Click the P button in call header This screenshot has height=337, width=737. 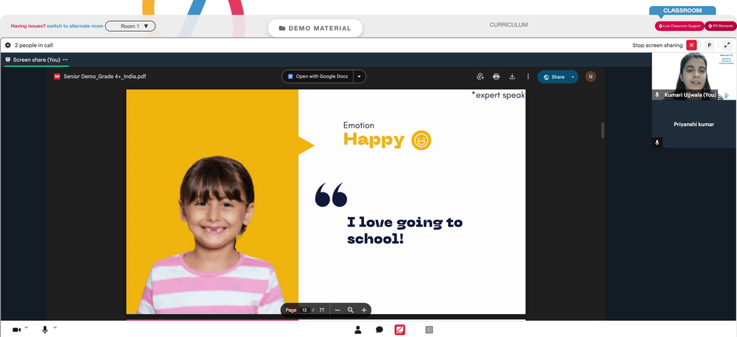(709, 45)
